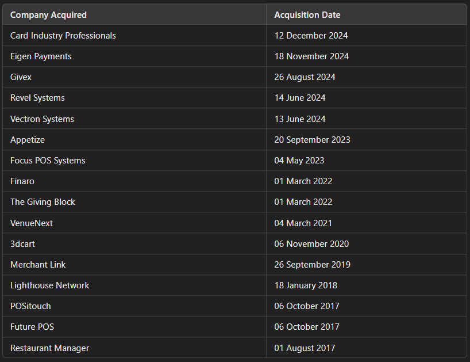Viewport: 470px width, 362px height.
Task: Select the 20 September 2023 date
Action: click(x=312, y=140)
